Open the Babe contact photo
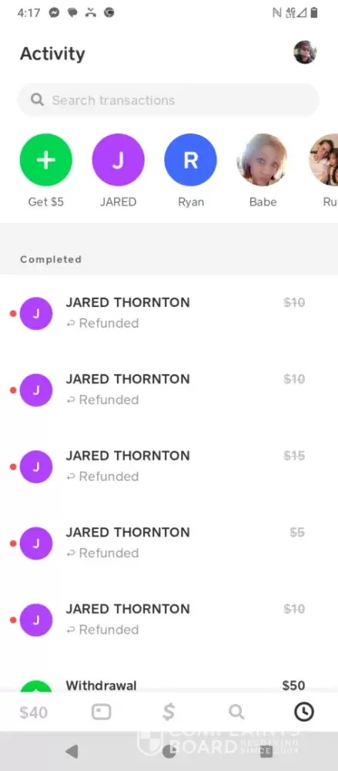338x771 pixels. [x=263, y=160]
